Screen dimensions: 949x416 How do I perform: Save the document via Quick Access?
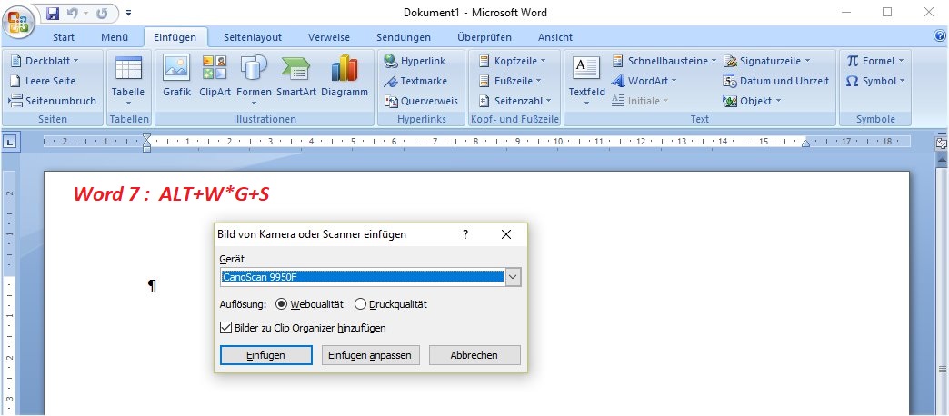[x=54, y=13]
